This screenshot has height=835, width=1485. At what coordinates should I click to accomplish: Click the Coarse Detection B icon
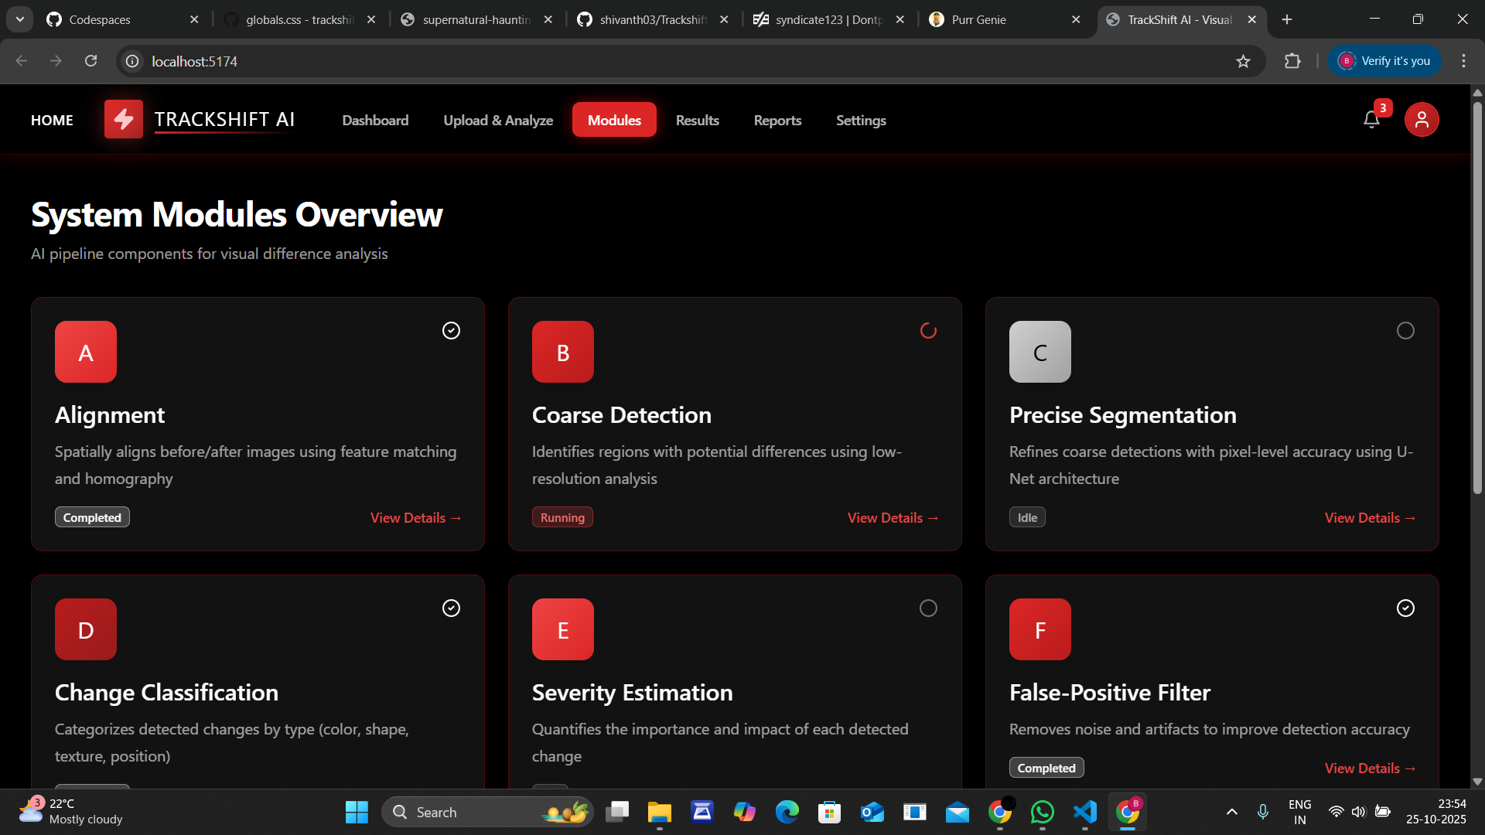pyautogui.click(x=563, y=352)
